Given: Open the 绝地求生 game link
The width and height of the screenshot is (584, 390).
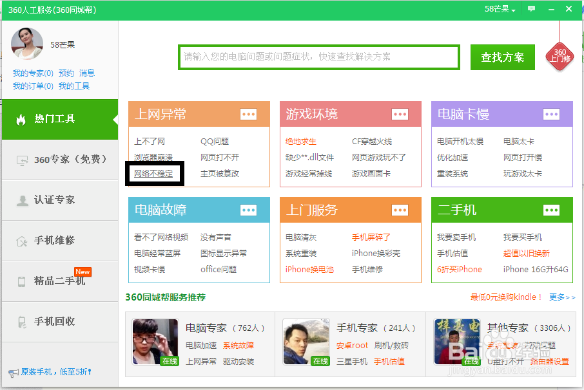Looking at the screenshot, I should pos(301,142).
